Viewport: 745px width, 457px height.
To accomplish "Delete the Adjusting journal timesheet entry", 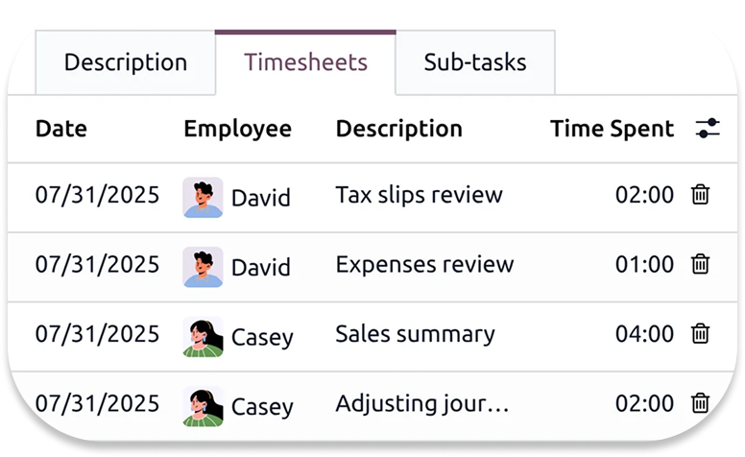I will [701, 403].
